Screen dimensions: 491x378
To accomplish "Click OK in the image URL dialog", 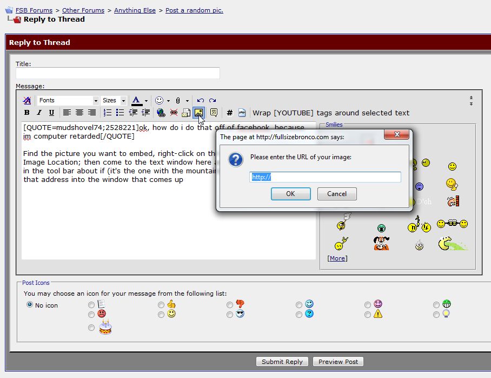I will pyautogui.click(x=290, y=194).
